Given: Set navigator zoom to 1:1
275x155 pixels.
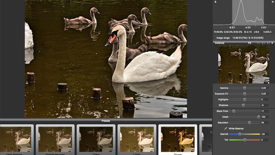Looking at the screenshot, I should [x=258, y=43].
